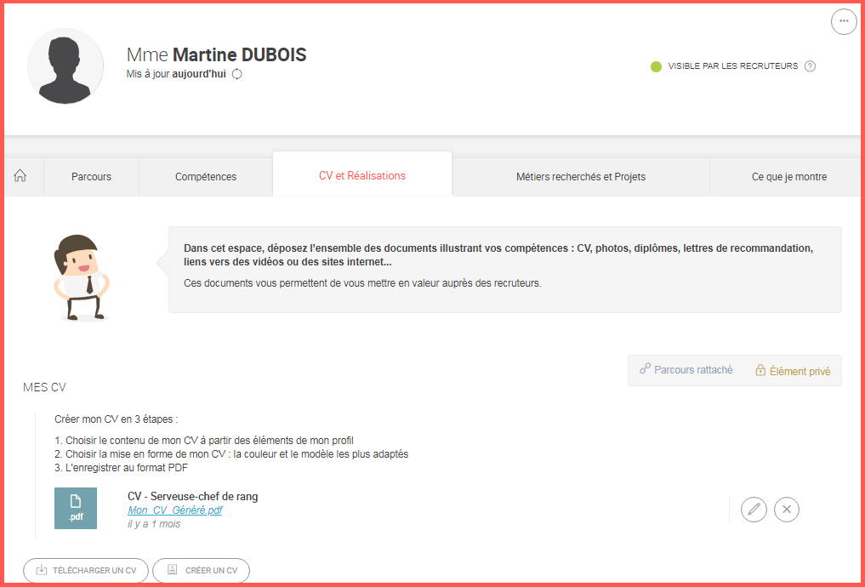
Task: Click step 3 'L'enregistrer au format PDF'
Action: pyautogui.click(x=122, y=468)
